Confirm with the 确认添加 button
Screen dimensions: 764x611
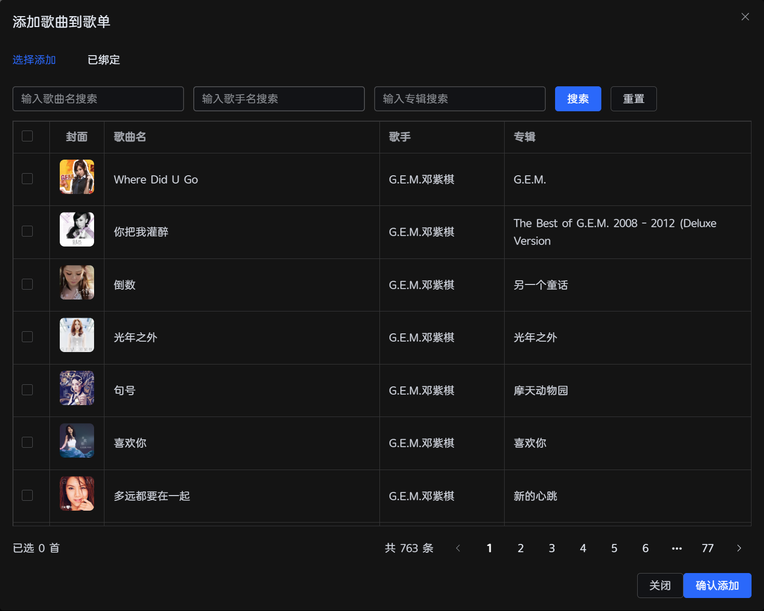[x=717, y=586]
